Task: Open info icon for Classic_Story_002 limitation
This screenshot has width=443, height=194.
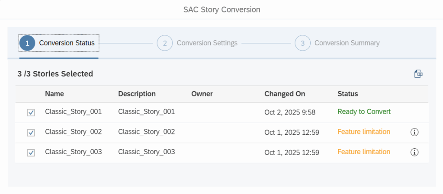Action: [414, 132]
